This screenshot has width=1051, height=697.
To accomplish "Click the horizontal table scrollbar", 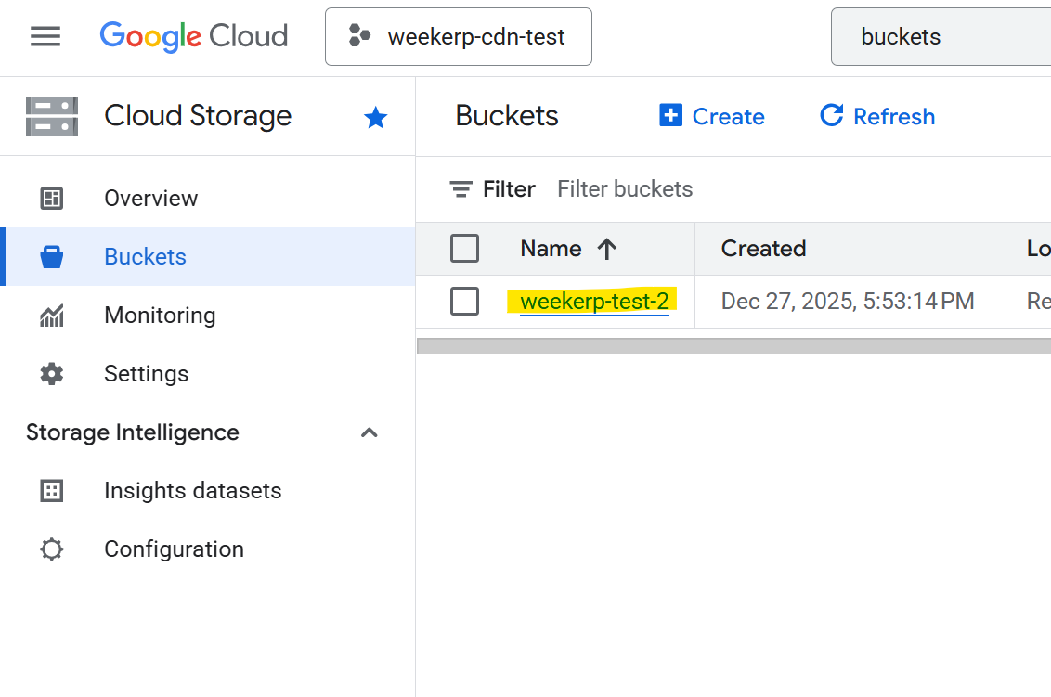I will (733, 346).
